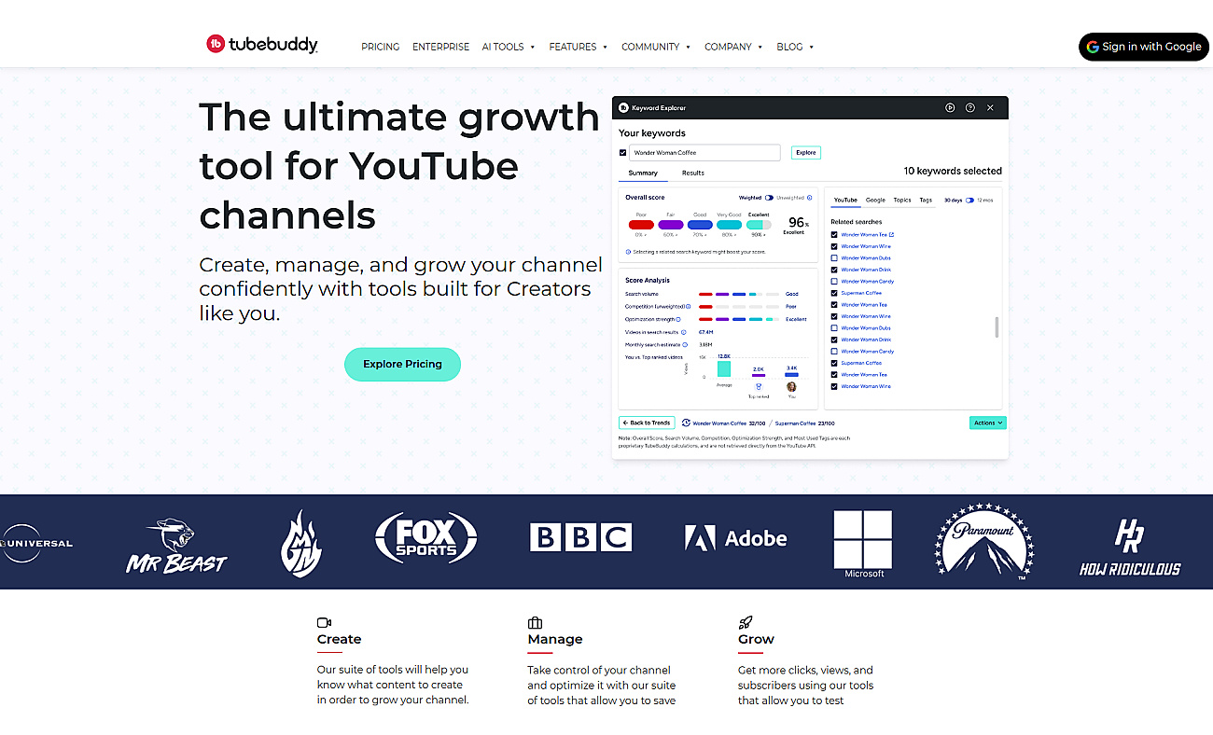Click the Explore Pricing button
Screen dimensions: 1213x735
point(402,364)
